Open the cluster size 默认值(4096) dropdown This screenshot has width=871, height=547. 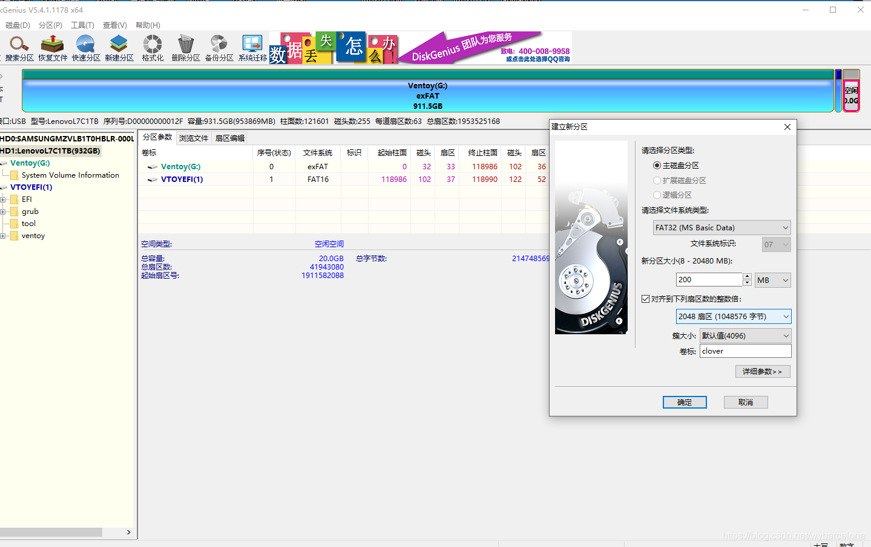coord(746,335)
